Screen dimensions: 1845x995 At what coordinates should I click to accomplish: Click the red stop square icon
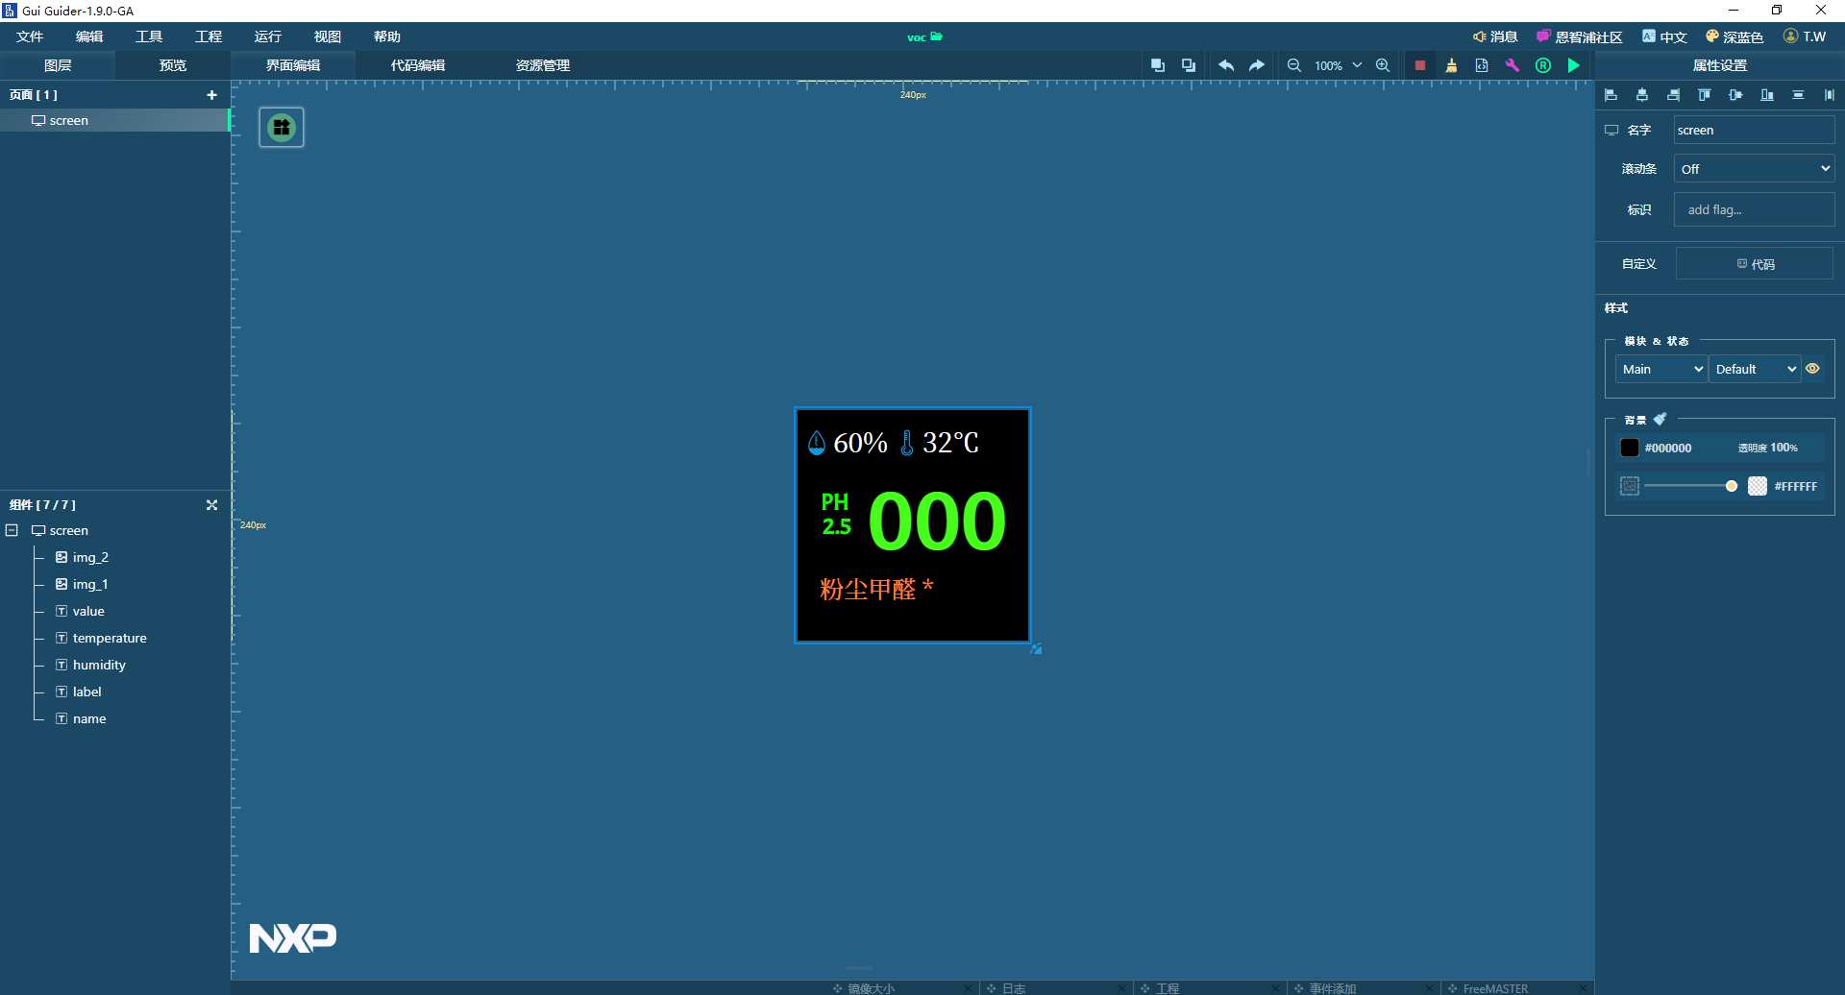1420,65
